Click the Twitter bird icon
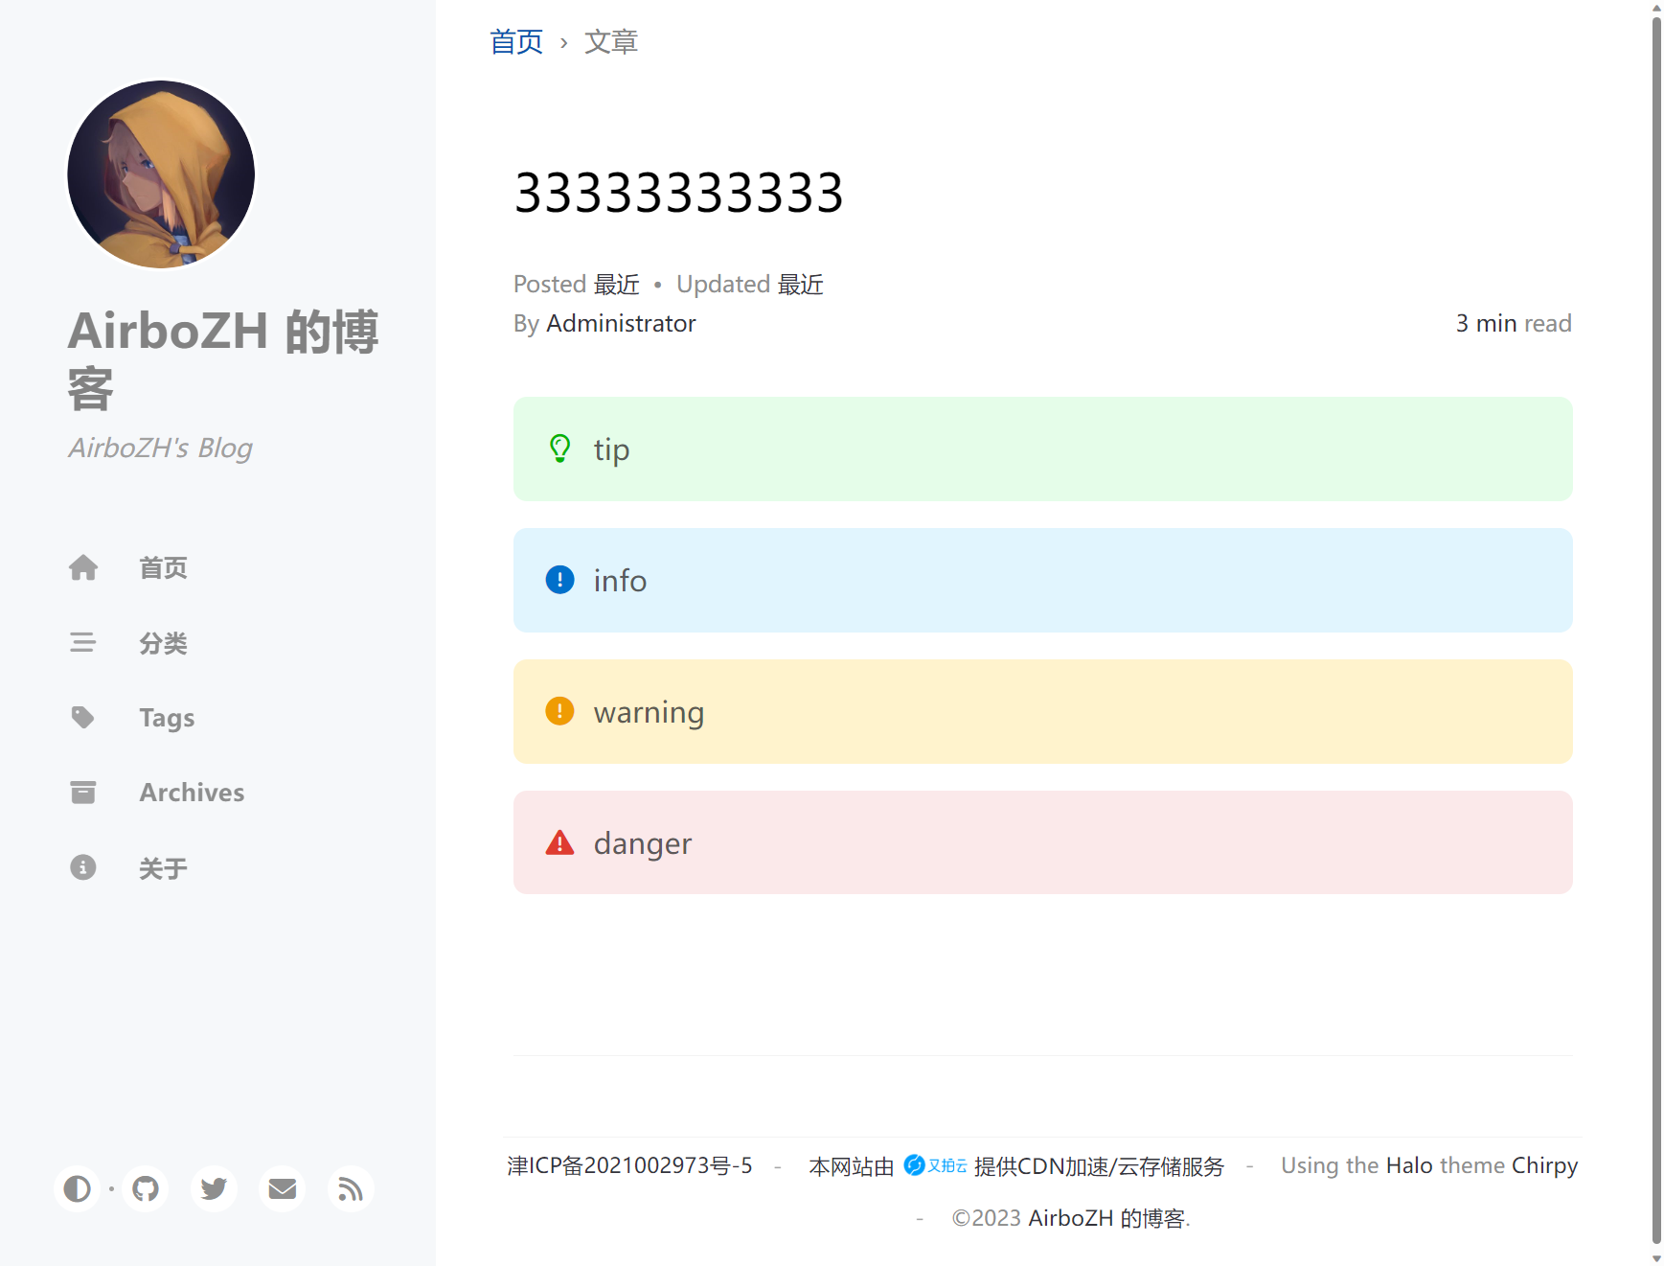The width and height of the screenshot is (1664, 1266). coord(213,1188)
